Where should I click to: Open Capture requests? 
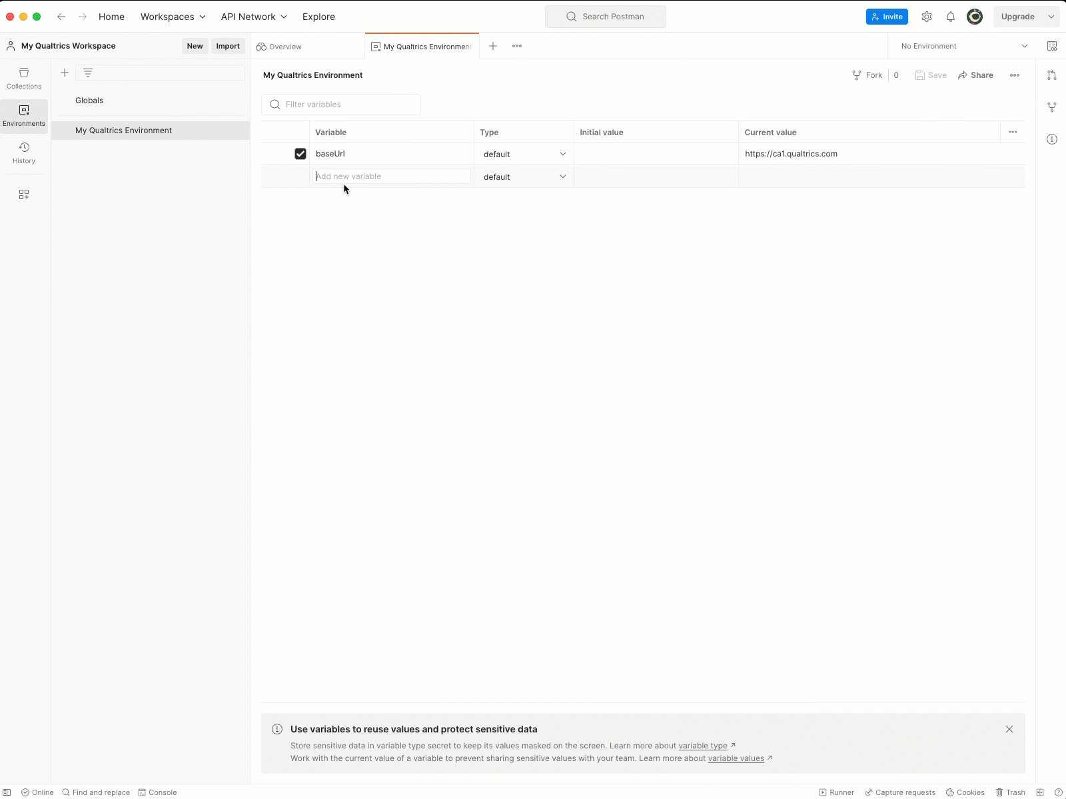click(900, 792)
